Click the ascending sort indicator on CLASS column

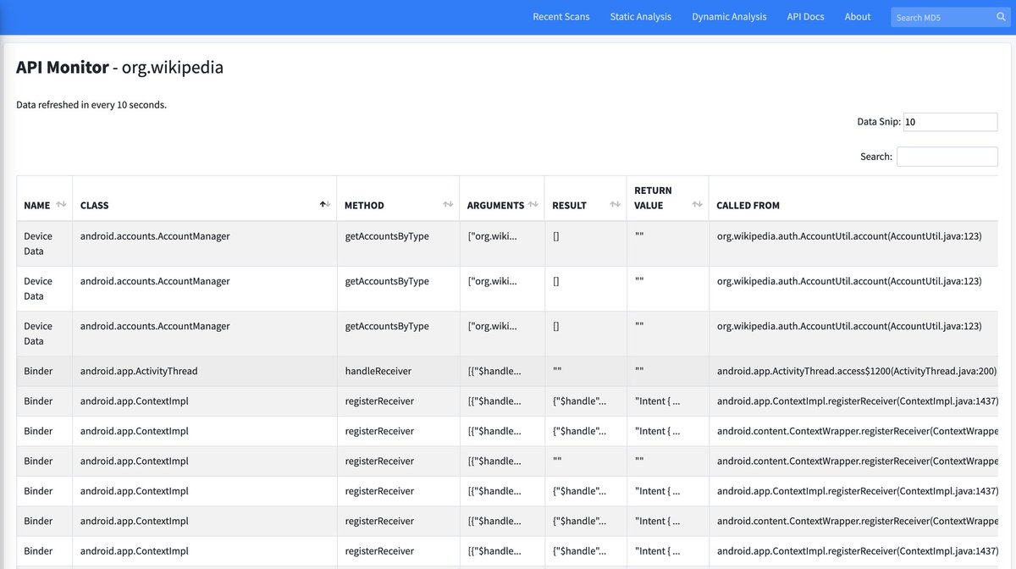tap(323, 202)
